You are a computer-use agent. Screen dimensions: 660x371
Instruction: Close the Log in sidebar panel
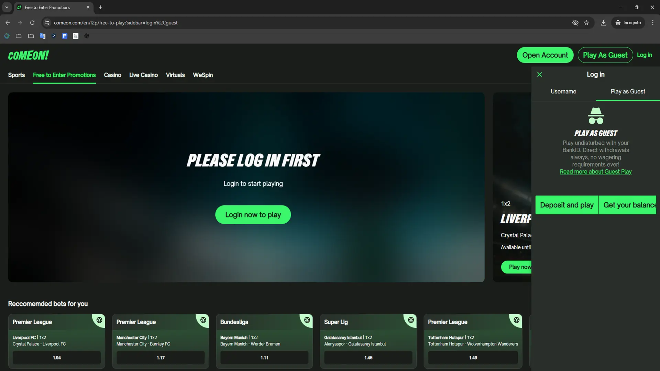[540, 75]
